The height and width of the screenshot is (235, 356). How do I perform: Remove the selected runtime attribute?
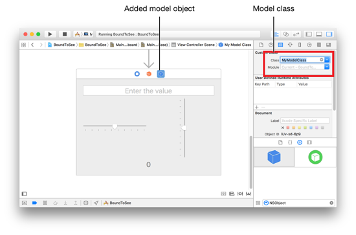pyautogui.click(x=263, y=107)
